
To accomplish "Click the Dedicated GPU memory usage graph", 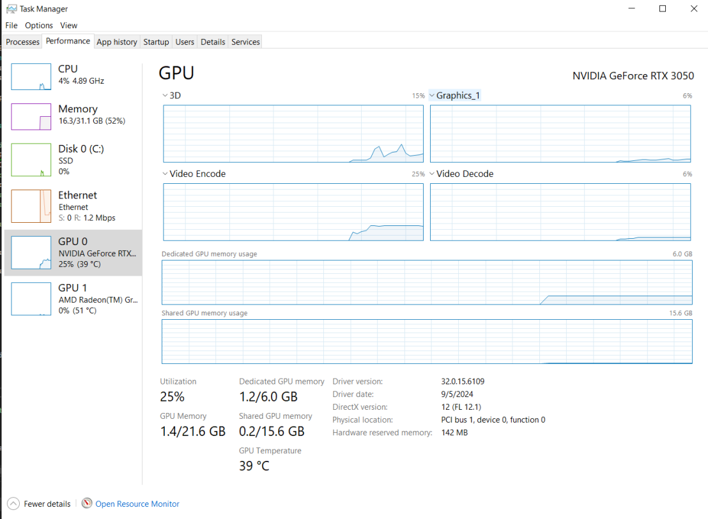I will 427,282.
